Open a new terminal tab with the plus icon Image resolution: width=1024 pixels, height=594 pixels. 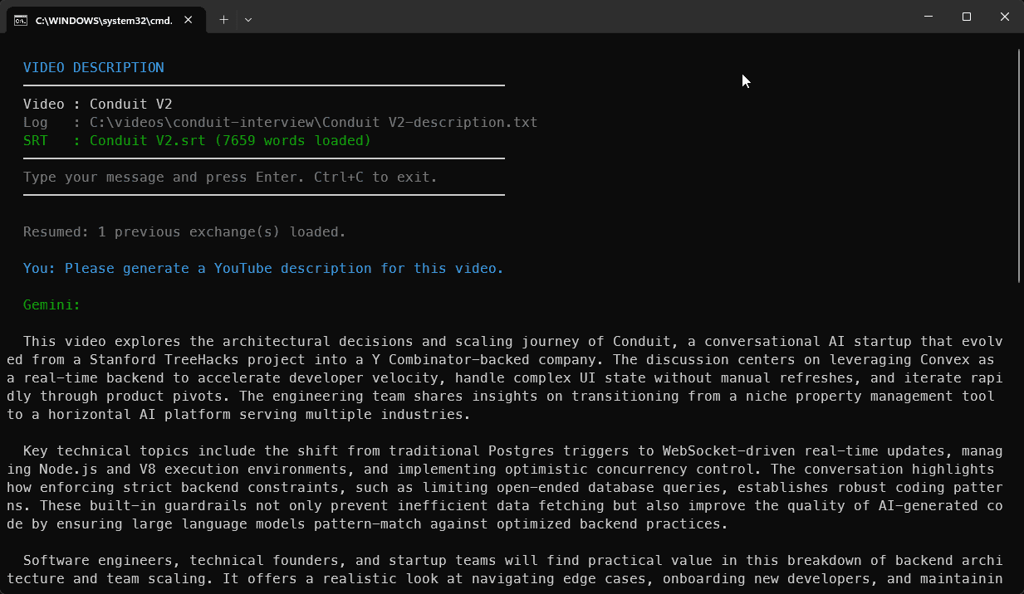click(x=223, y=19)
